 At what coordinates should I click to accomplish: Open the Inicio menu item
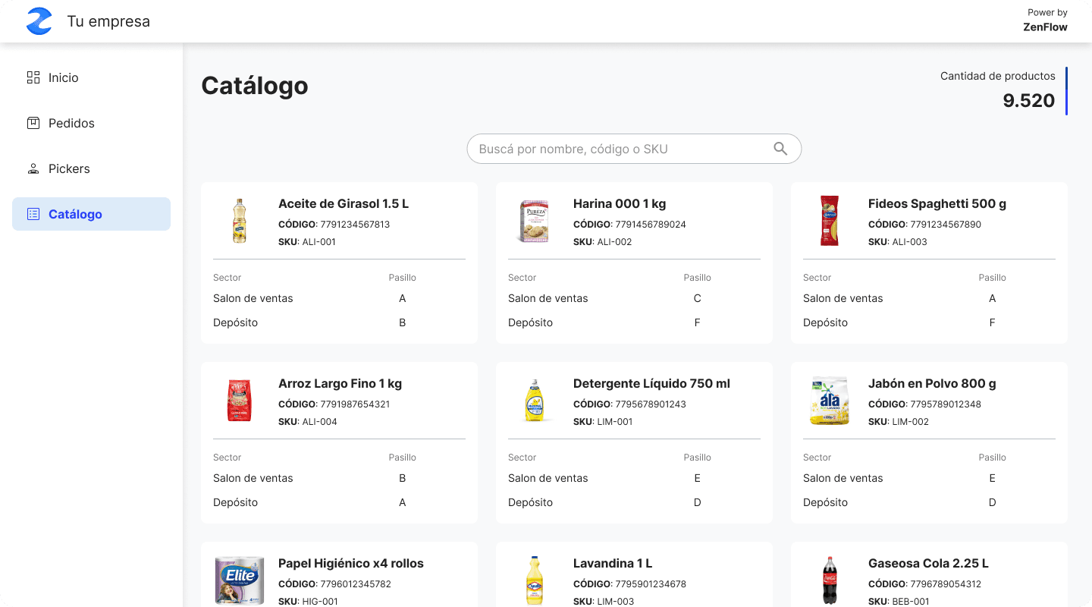[x=64, y=77]
